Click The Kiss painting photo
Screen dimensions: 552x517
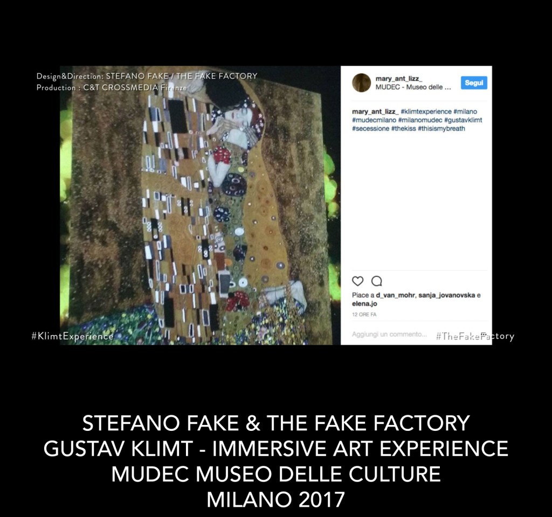(x=200, y=205)
